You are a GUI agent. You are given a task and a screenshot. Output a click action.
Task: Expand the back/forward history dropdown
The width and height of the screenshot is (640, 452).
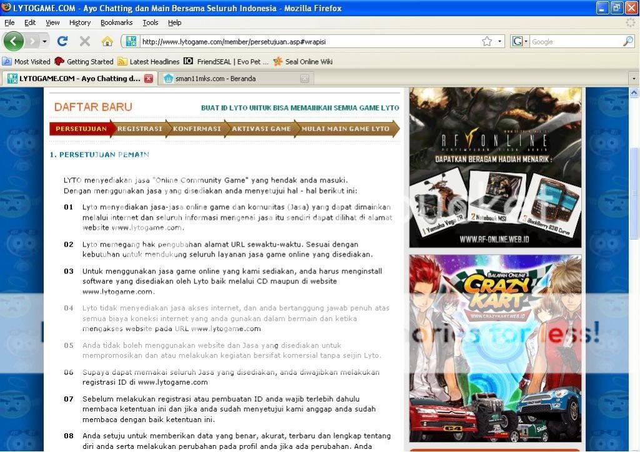click(x=44, y=41)
